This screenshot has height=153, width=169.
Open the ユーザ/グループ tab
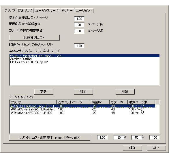coord(47,11)
